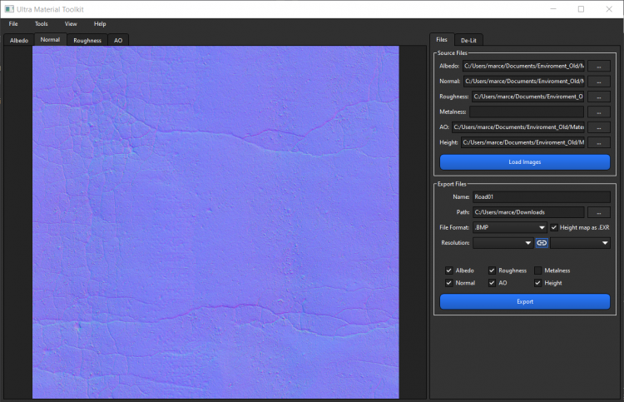Expand the first Resolution dropdown
The height and width of the screenshot is (402, 624).
503,243
